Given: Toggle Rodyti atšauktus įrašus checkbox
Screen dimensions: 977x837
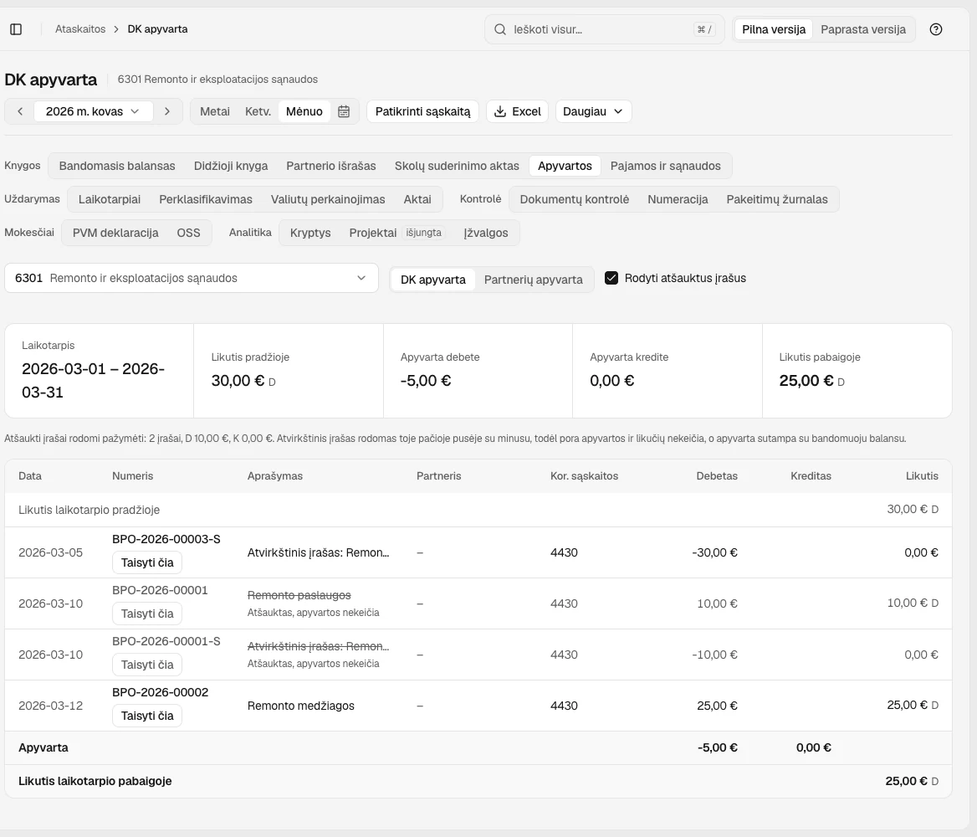Looking at the screenshot, I should coord(611,278).
